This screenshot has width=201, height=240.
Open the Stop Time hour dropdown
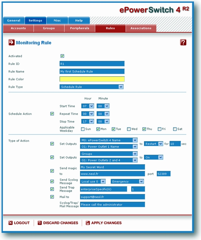point(88,121)
